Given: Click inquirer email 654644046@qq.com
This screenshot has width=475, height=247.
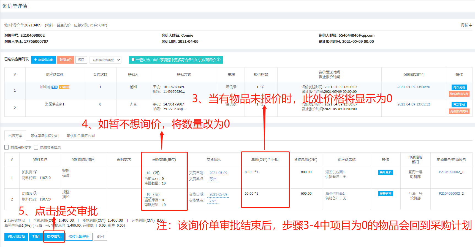Looking at the screenshot, I should click(356, 35).
